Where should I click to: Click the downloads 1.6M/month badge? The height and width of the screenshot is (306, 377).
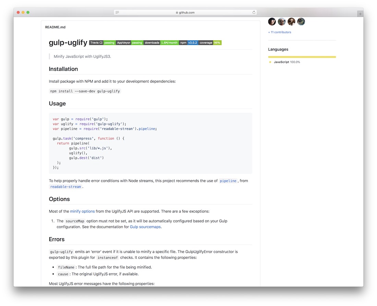pos(161,43)
